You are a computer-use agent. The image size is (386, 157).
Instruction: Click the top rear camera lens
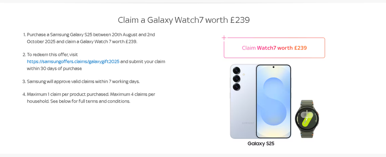coord(236,71)
